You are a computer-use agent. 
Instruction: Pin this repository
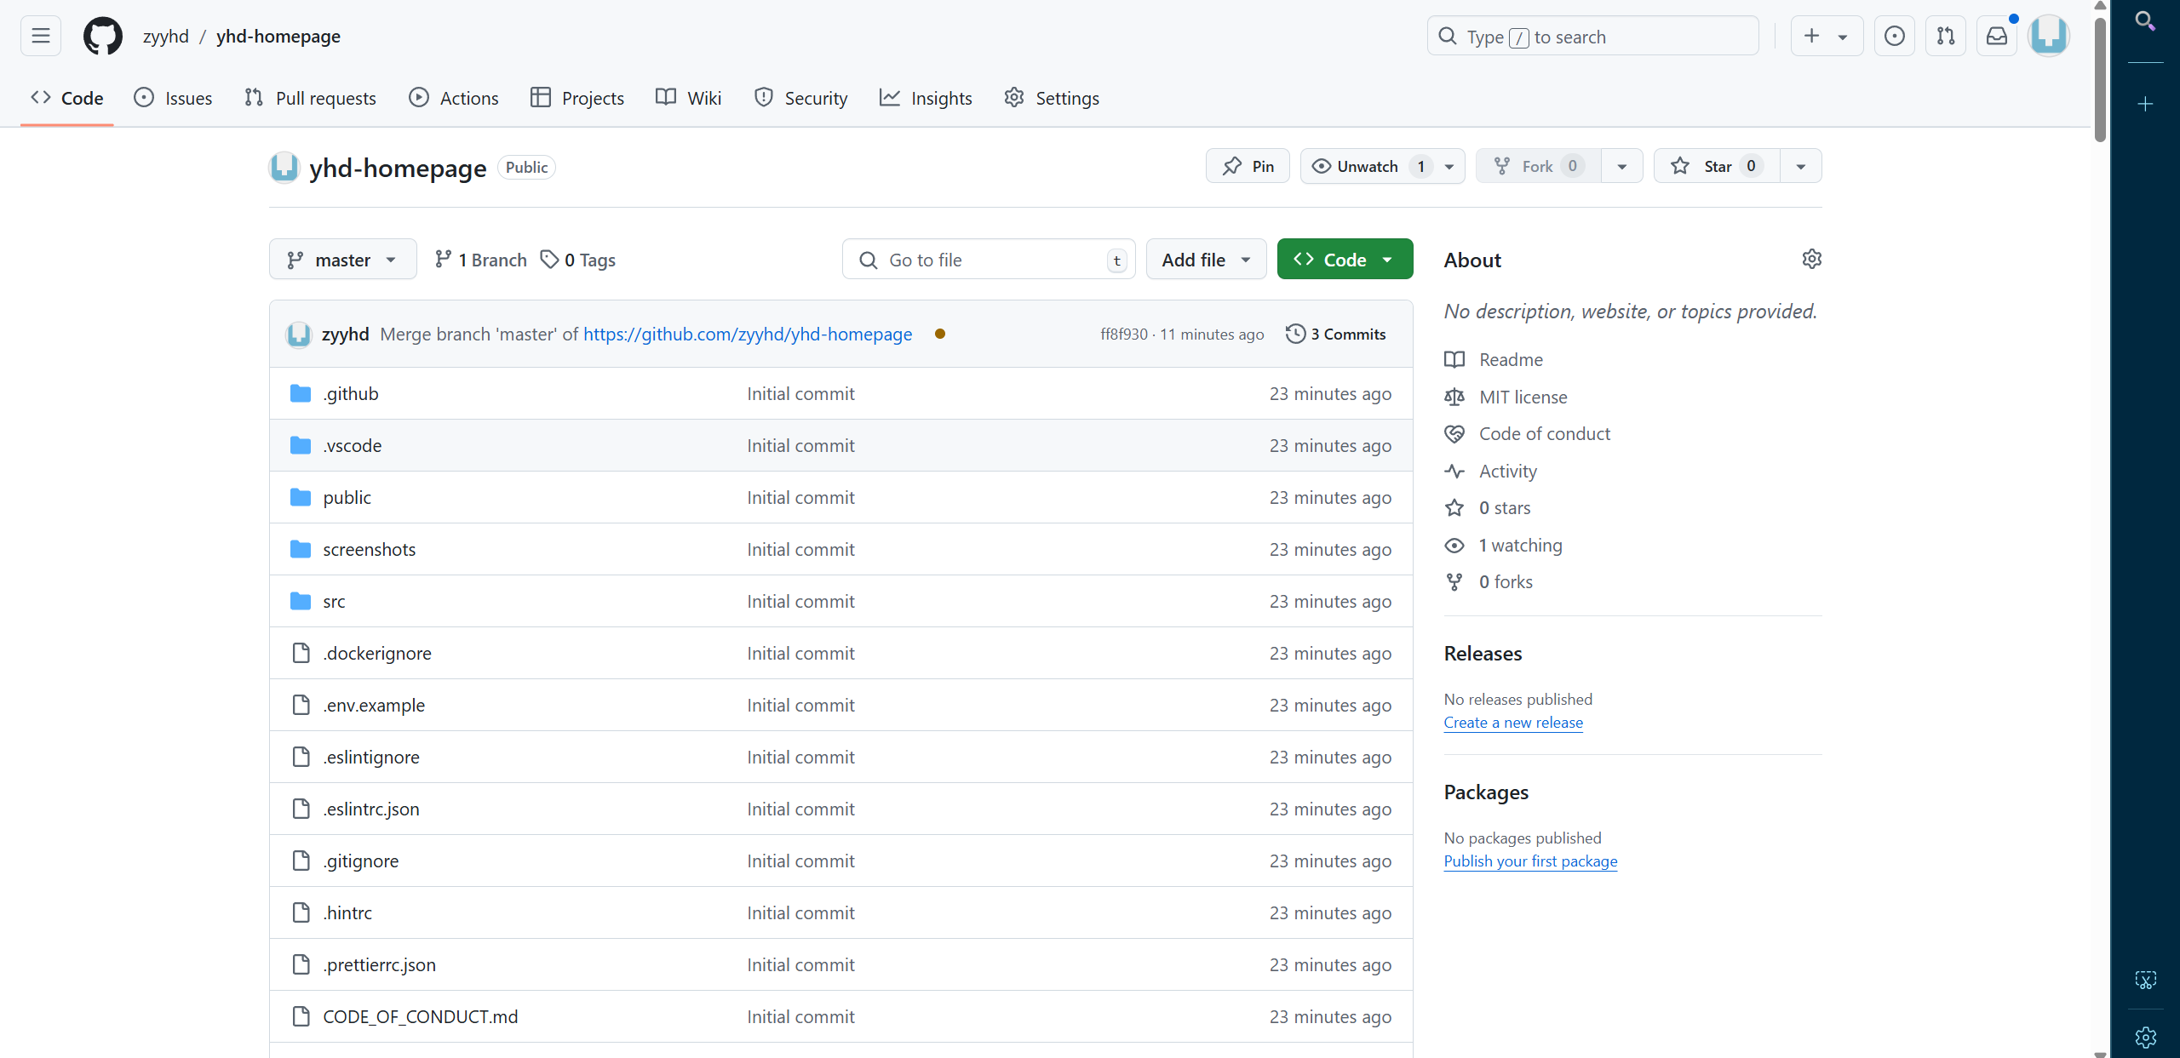click(x=1247, y=166)
